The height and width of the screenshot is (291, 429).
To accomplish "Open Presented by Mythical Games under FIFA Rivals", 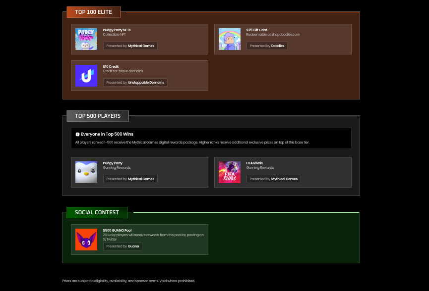I will pos(274,179).
